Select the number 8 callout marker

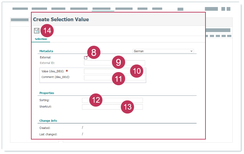pyautogui.click(x=94, y=53)
